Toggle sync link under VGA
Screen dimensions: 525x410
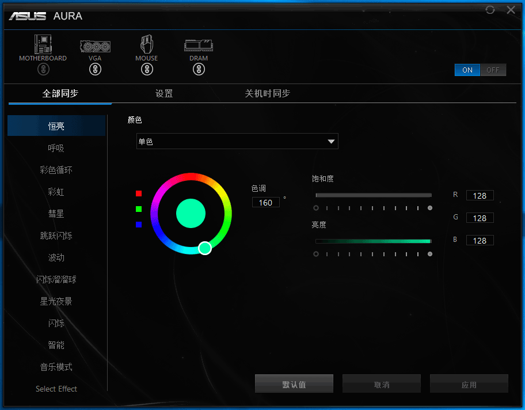pos(95,69)
